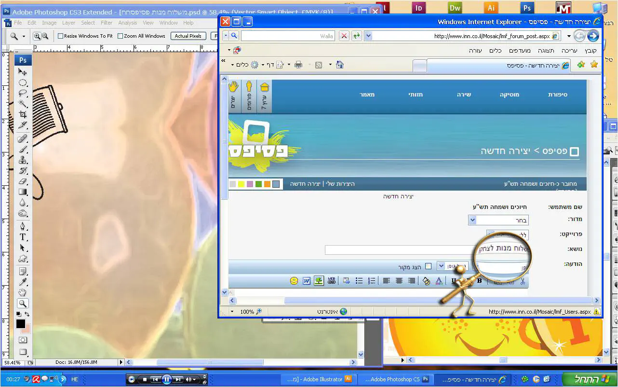
Task: Select the Eyedropper tool
Action: pos(23,282)
